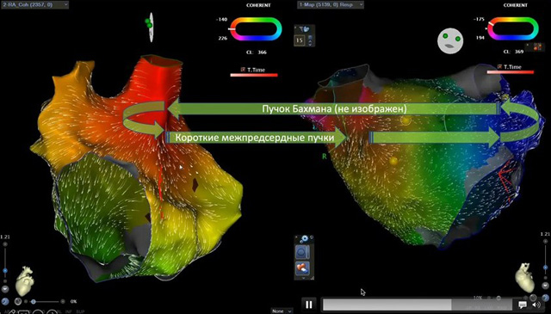Click the 15 value threshold field
The height and width of the screenshot is (314, 551).
[300, 40]
